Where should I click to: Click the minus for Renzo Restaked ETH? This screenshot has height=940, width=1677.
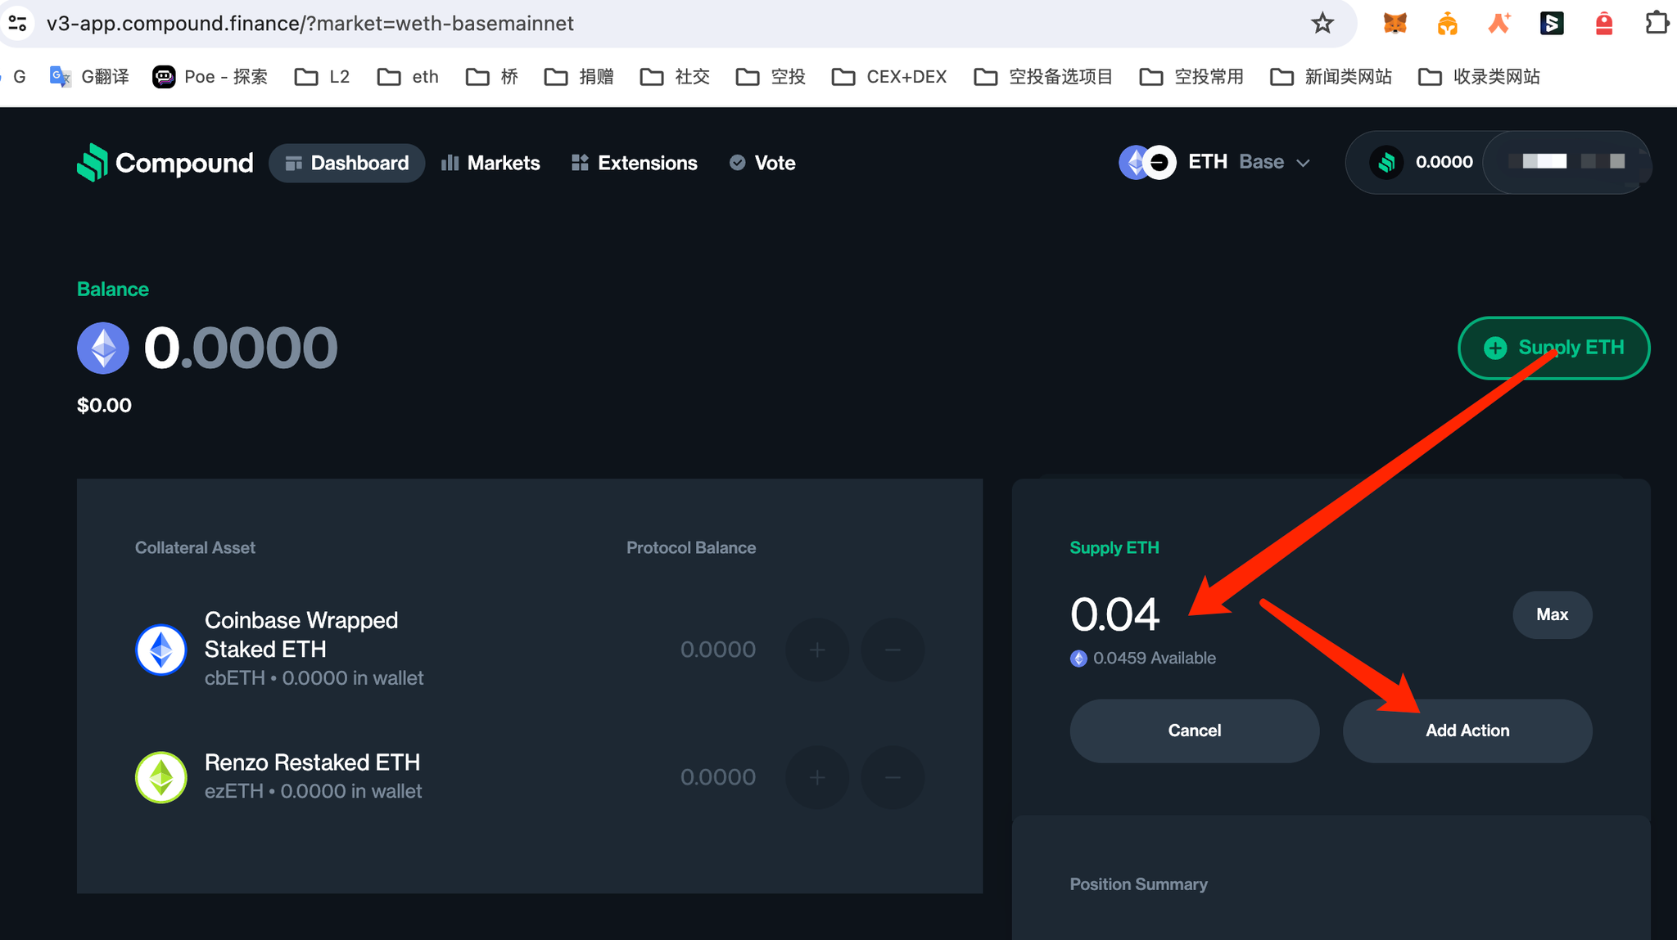pos(893,777)
